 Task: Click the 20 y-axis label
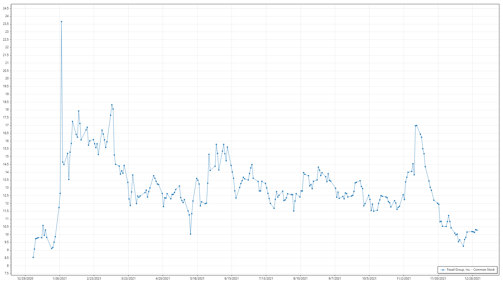7,78
